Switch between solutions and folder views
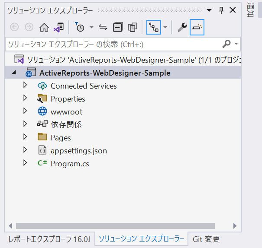262x248 pixels. (x=58, y=27)
